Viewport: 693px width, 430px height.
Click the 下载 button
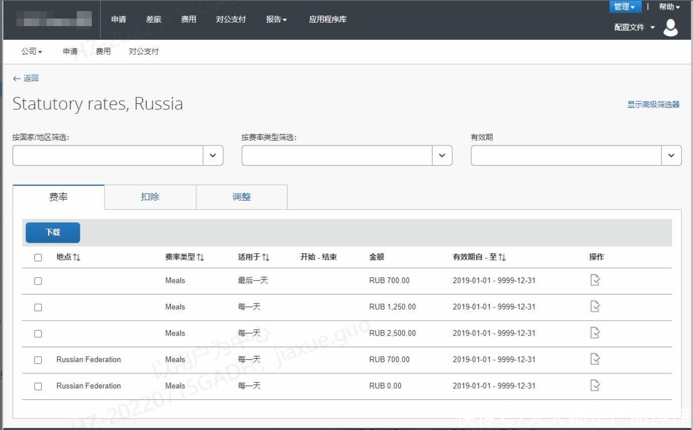coord(53,233)
